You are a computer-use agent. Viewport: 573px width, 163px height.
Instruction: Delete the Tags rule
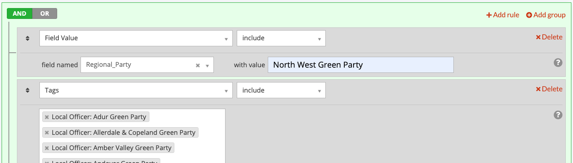549,89
